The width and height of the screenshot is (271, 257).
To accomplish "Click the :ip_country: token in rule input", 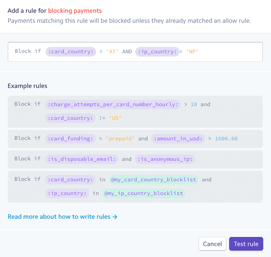I will coord(157,51).
